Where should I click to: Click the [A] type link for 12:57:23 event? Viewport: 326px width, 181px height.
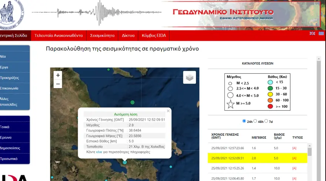pos(294,148)
